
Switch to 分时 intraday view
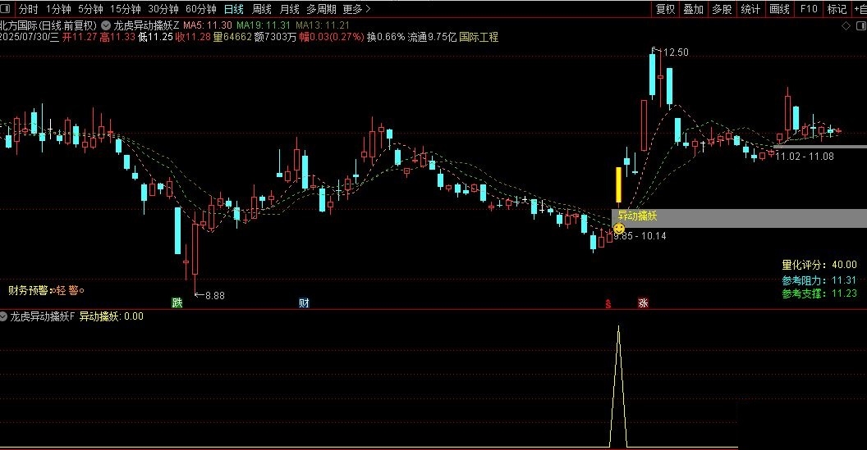(28, 9)
